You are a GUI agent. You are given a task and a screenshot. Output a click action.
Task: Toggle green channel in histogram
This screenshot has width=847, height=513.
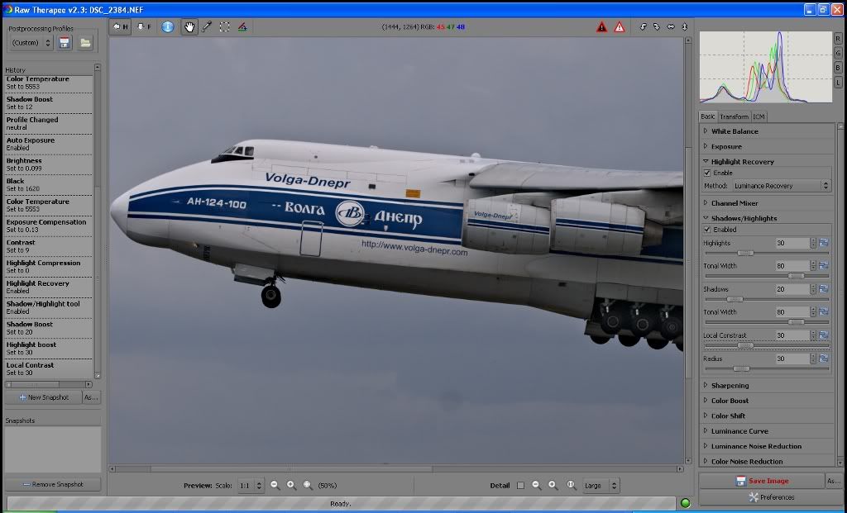pos(838,53)
